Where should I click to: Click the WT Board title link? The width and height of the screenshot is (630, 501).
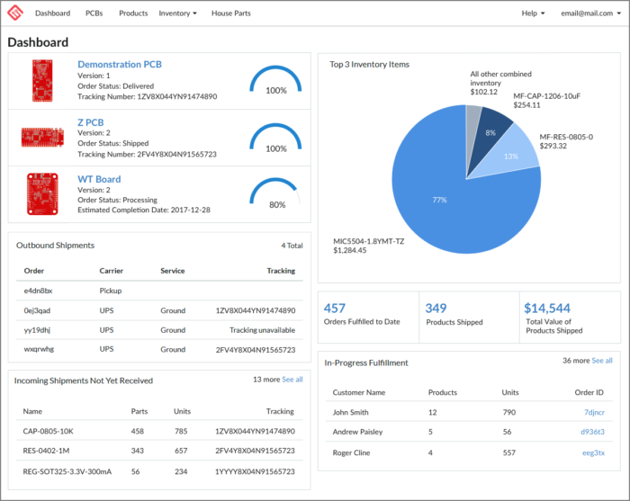click(99, 179)
